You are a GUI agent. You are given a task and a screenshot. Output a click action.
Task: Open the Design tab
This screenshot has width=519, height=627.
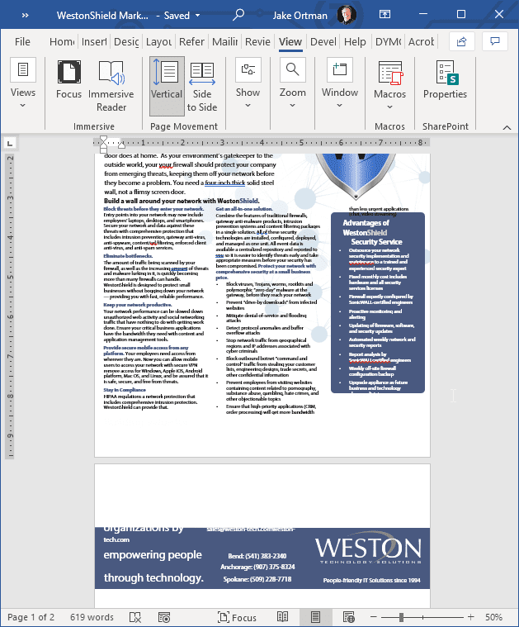coord(126,41)
